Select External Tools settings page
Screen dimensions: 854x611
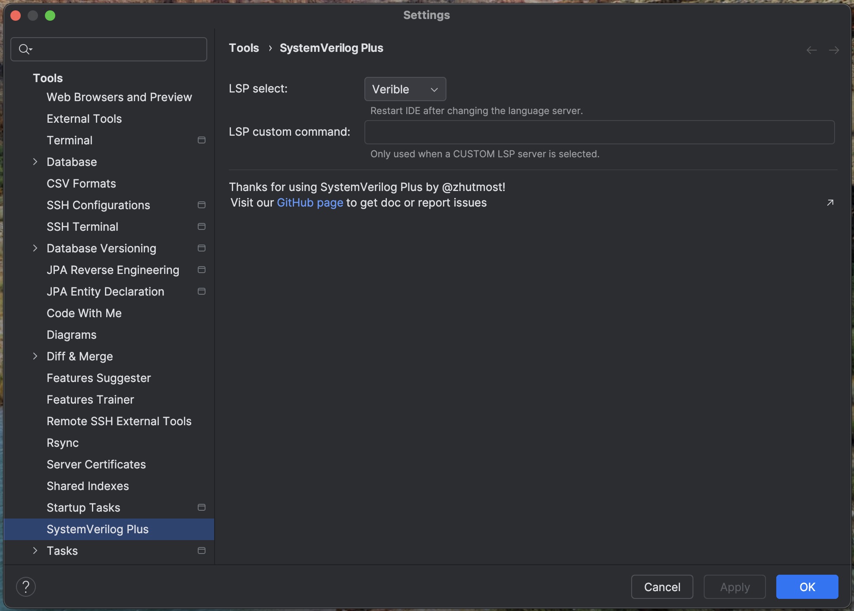click(x=84, y=118)
